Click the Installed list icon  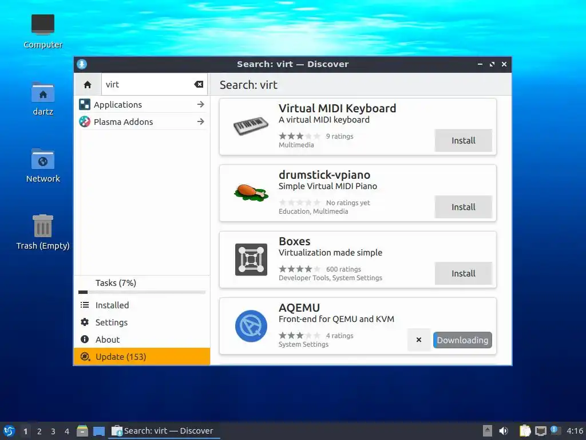pyautogui.click(x=85, y=305)
